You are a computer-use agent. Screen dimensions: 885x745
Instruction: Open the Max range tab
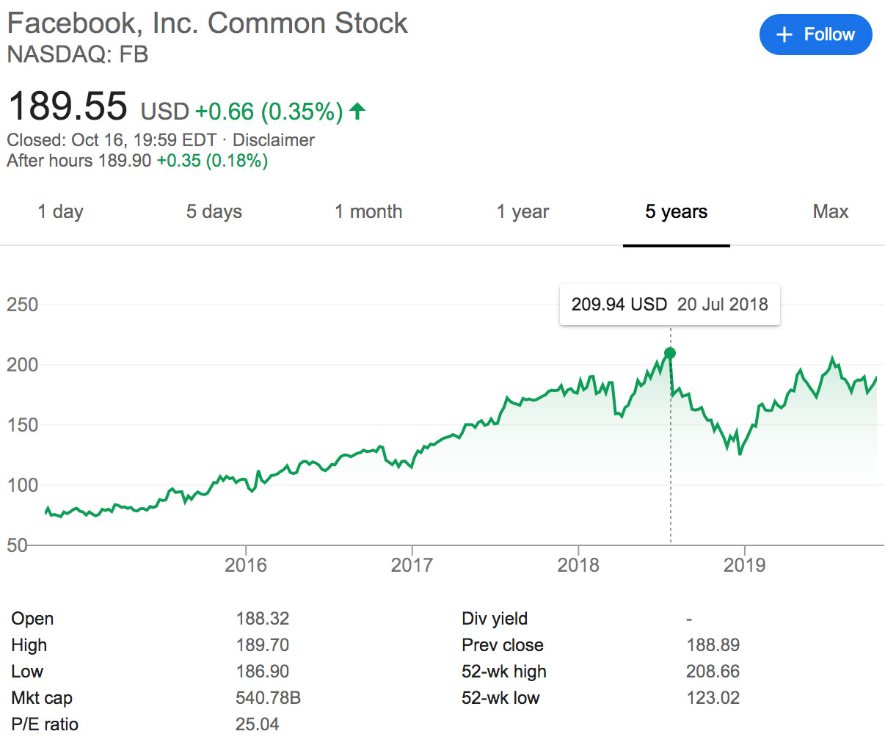pos(830,212)
